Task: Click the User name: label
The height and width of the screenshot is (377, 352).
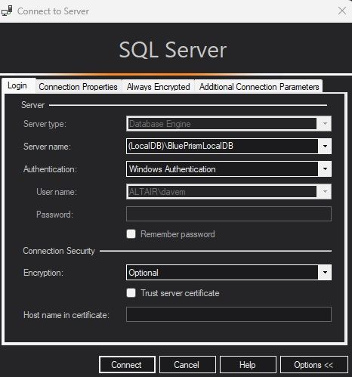Action: coord(57,192)
